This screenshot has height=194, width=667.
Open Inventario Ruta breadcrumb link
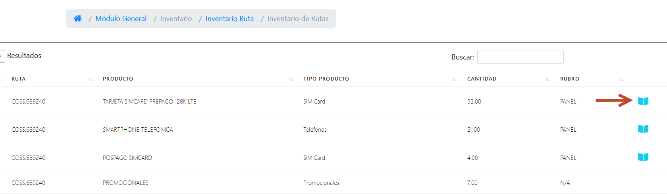point(229,19)
